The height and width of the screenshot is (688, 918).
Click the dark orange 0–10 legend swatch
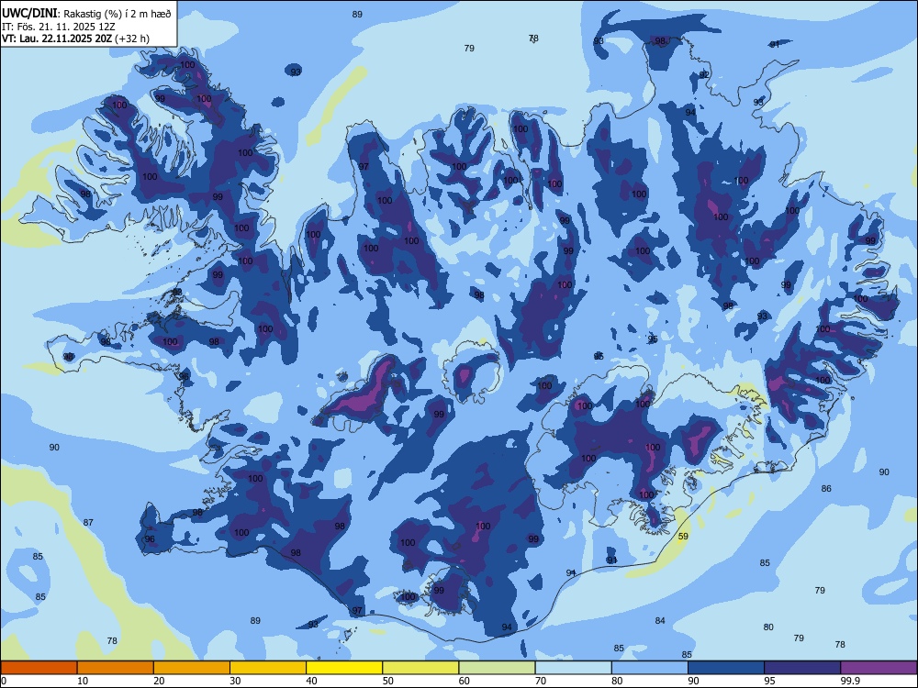pos(39,668)
